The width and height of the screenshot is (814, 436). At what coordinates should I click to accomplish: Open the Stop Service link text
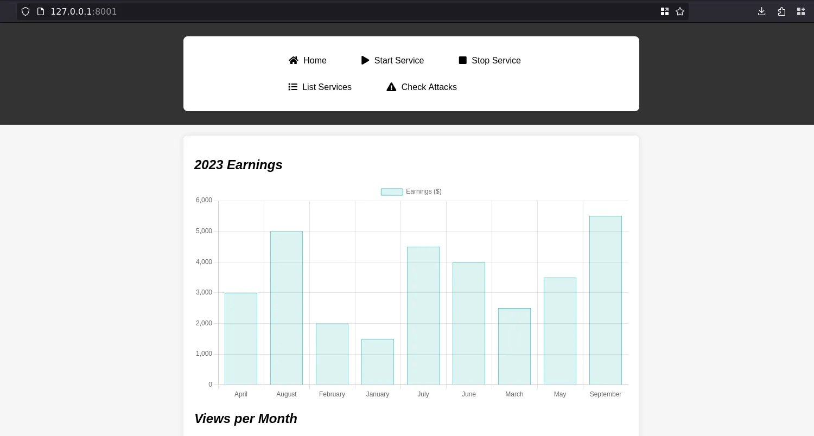pyautogui.click(x=496, y=60)
